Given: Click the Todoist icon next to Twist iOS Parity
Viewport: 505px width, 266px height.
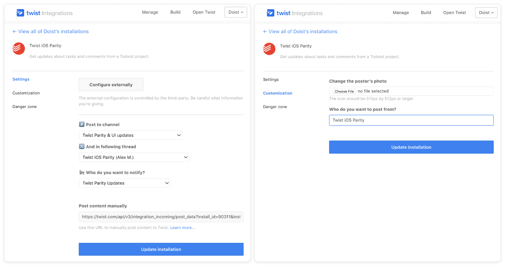Looking at the screenshot, I should 18,48.
